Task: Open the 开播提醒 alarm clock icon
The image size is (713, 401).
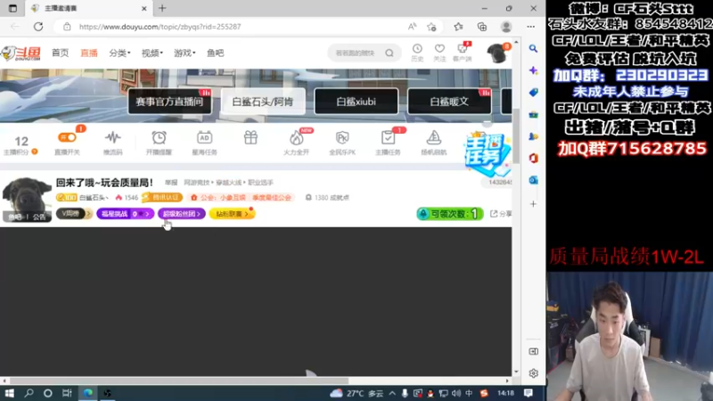Action: pyautogui.click(x=159, y=143)
